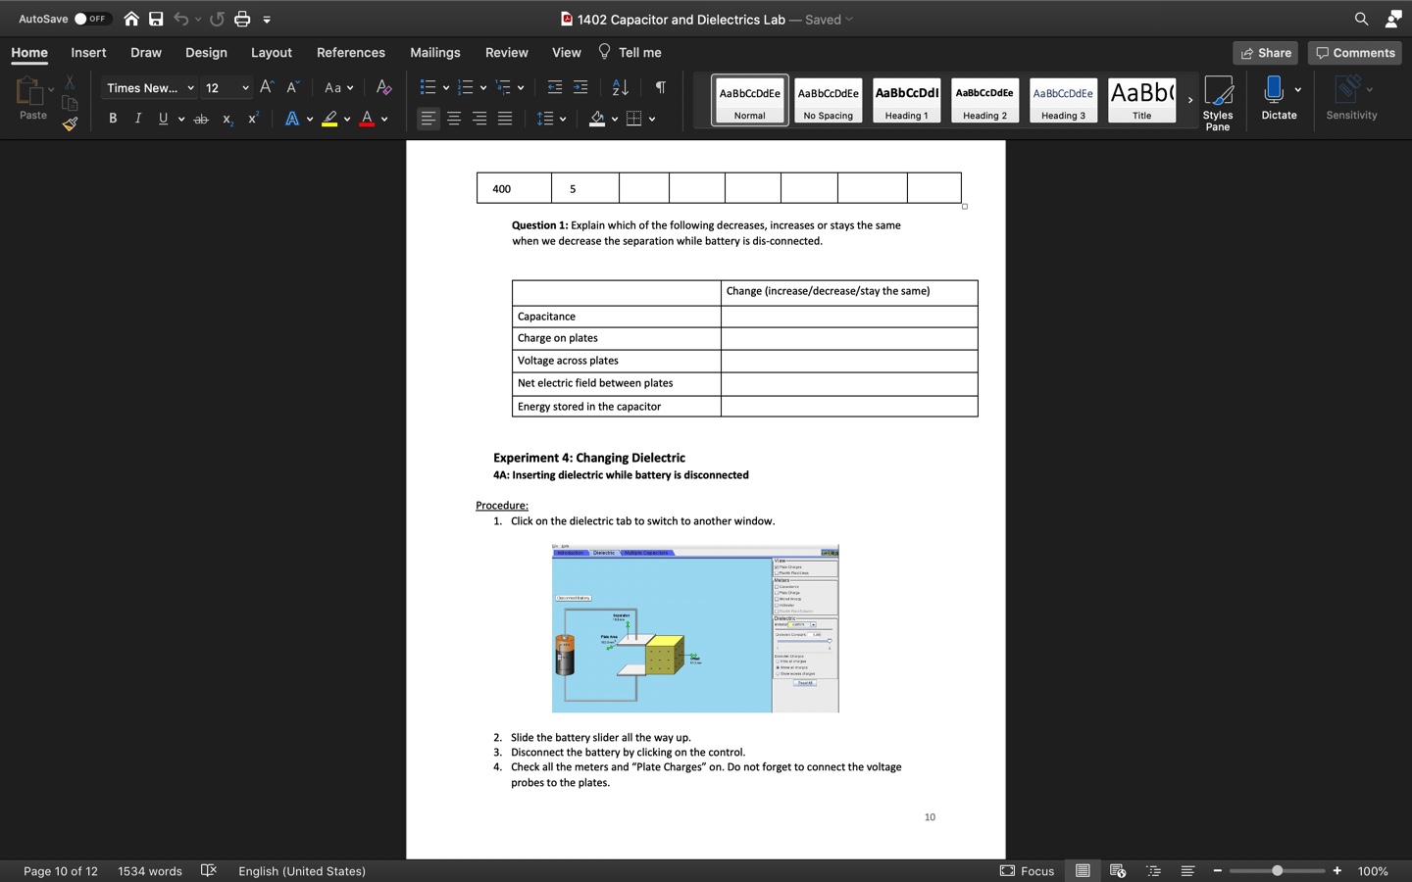
Task: Apply the Heading 1 style
Action: (906, 100)
